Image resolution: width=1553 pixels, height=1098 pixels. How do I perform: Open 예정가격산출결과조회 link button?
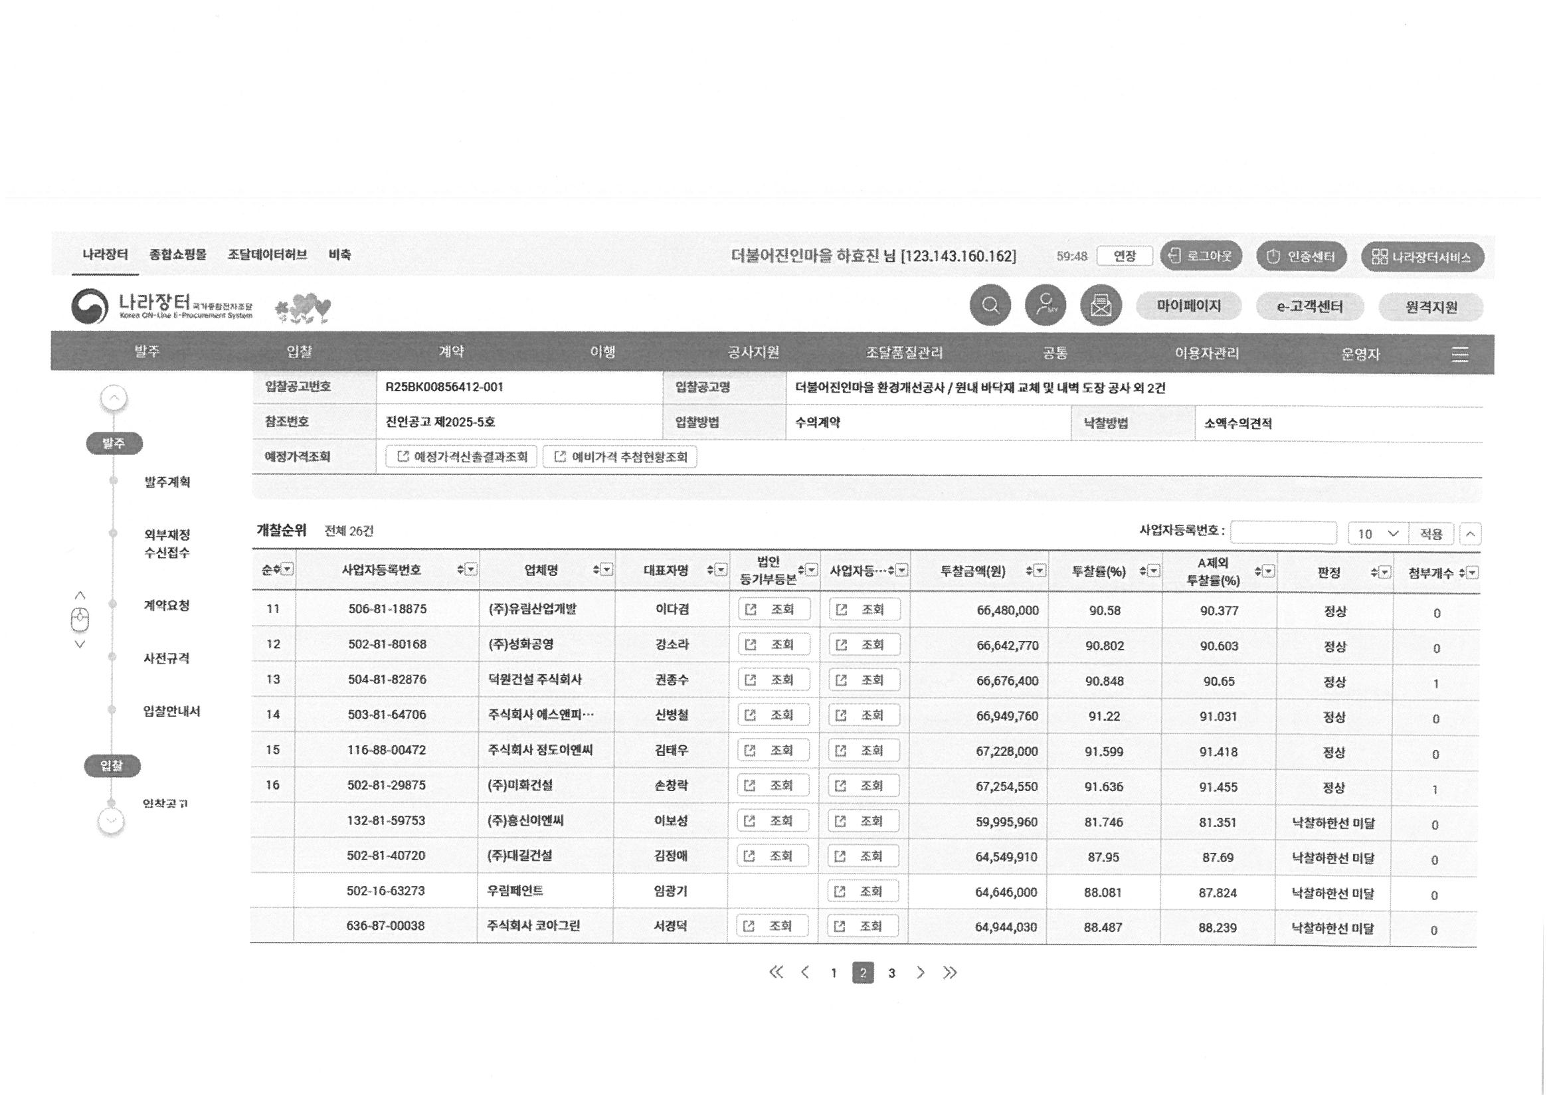point(462,456)
